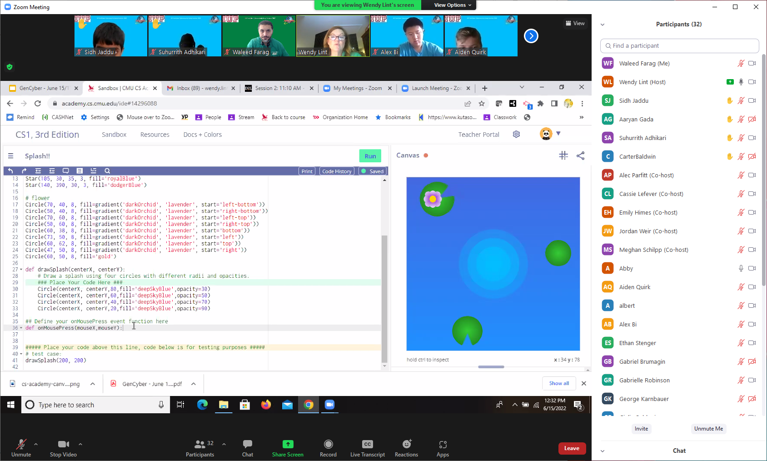Click Wendy Lint's video thumbnail
This screenshot has height=461, width=767.
[x=333, y=36]
